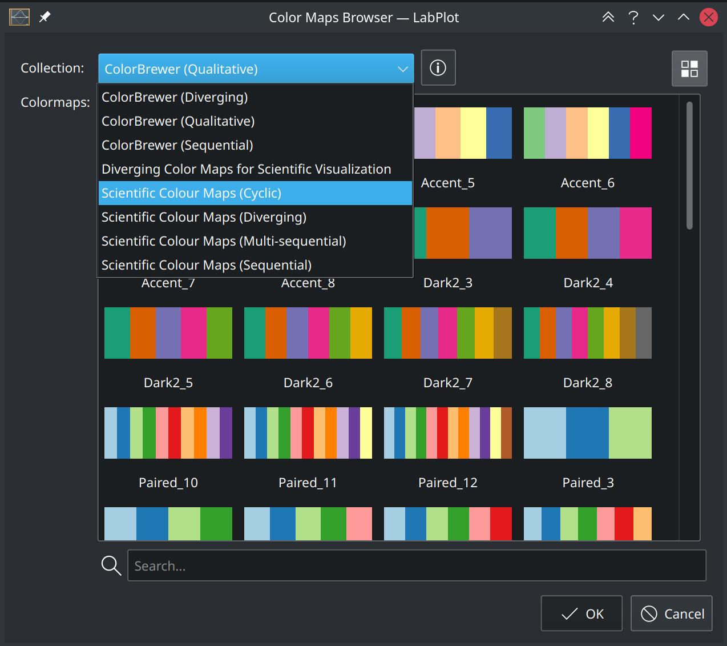This screenshot has width=727, height=646.
Task: Click the search magnifier icon
Action: (x=111, y=565)
